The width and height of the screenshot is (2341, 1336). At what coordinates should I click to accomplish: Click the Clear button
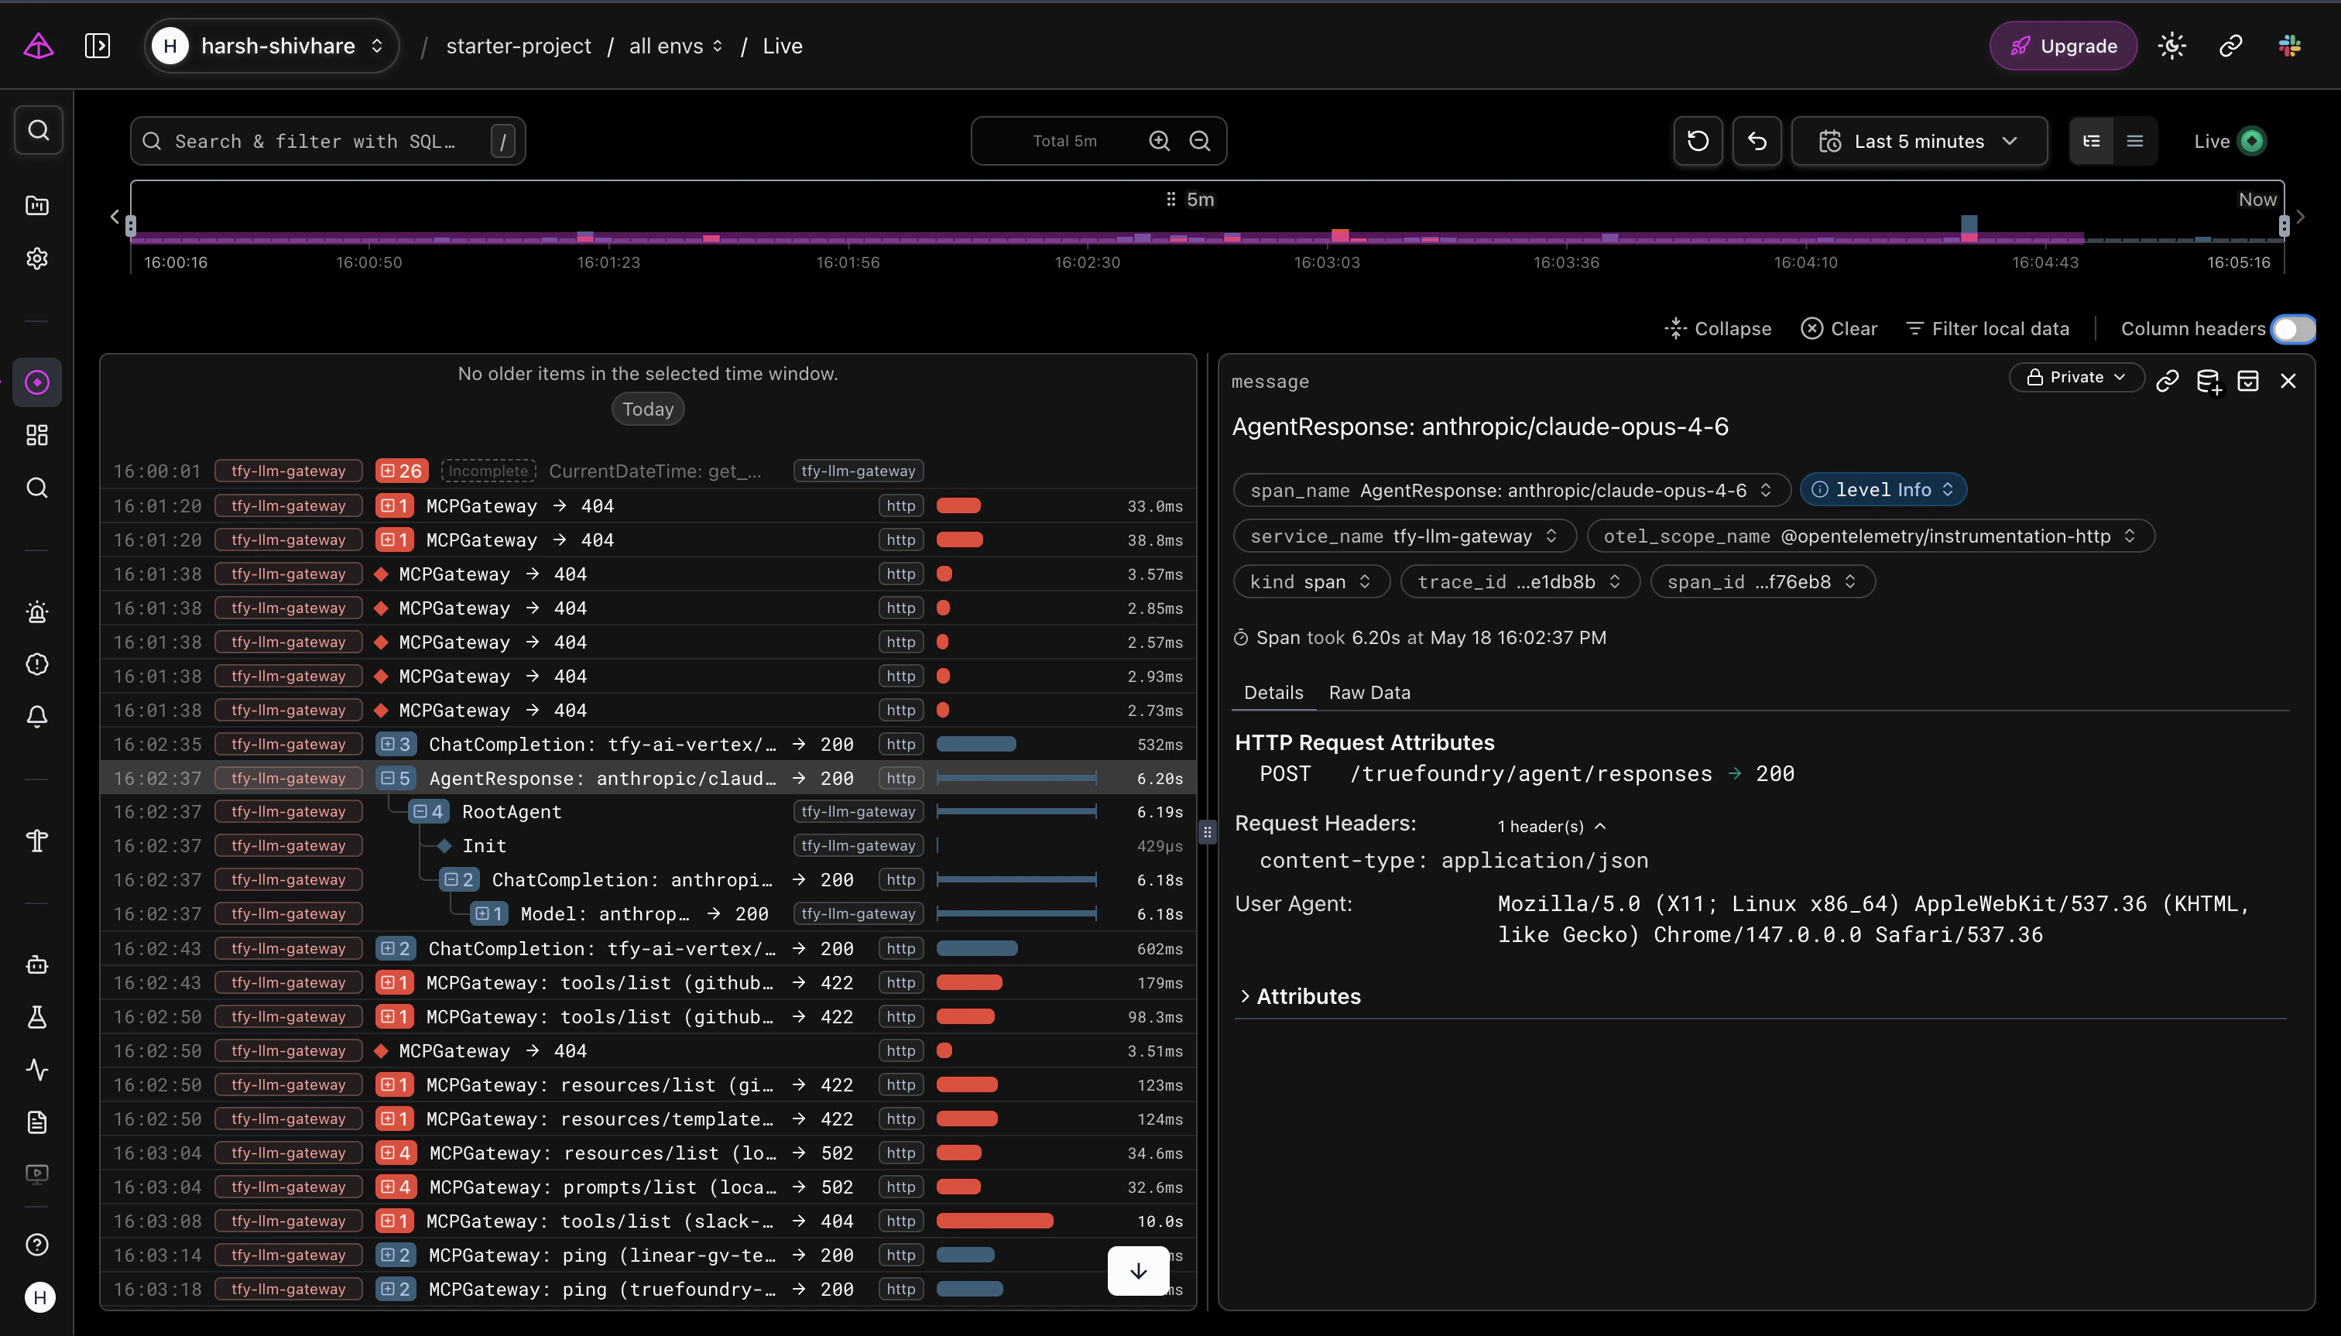1839,328
